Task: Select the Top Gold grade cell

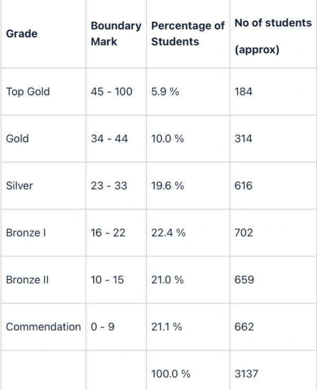Action: pyautogui.click(x=27, y=92)
